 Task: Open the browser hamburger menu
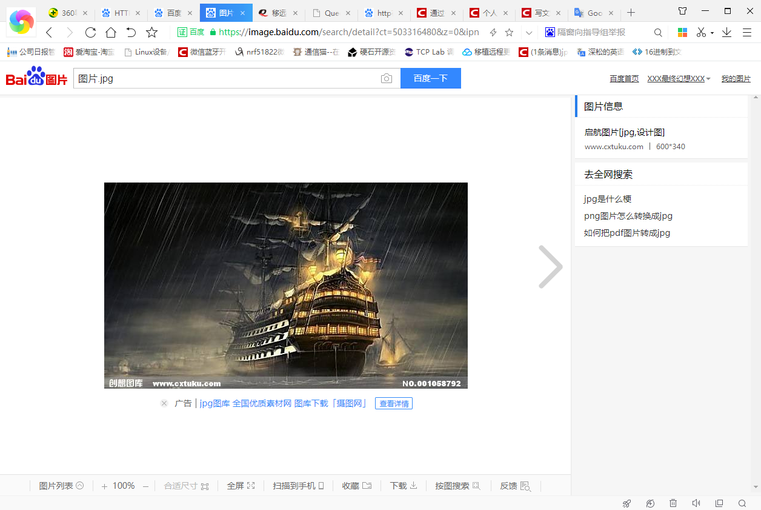747,33
